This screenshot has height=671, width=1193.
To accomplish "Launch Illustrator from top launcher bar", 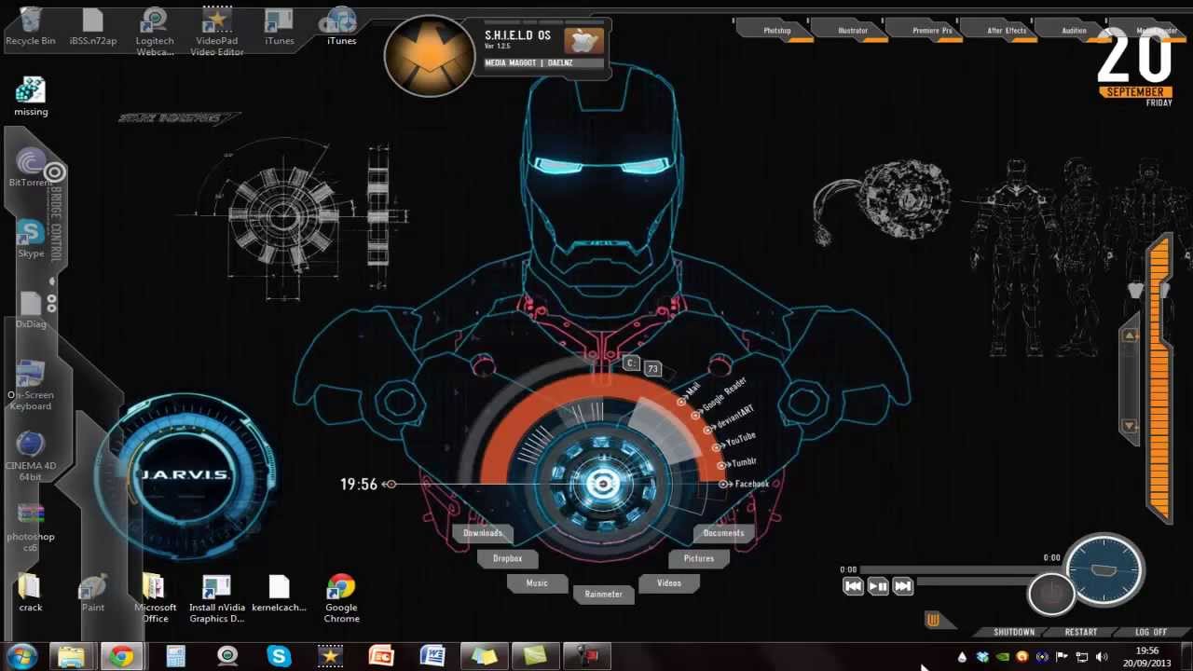I will point(852,31).
